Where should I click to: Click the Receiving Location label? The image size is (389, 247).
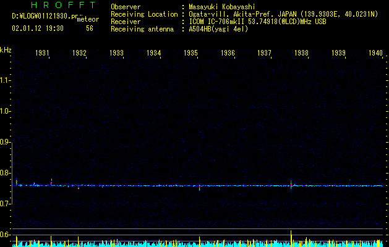click(x=144, y=14)
